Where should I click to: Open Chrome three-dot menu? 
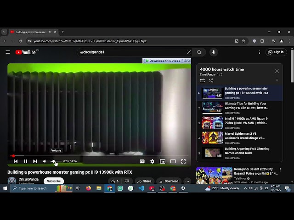click(x=289, y=41)
